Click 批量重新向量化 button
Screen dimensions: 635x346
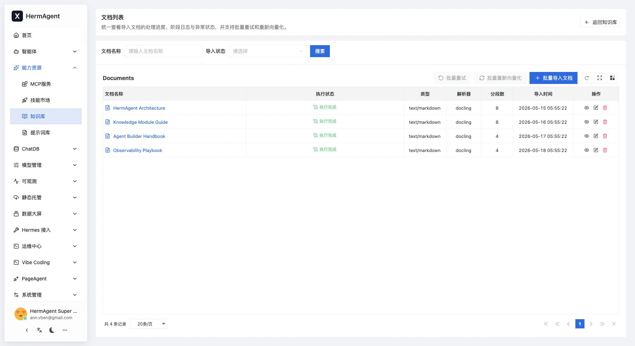pyautogui.click(x=500, y=78)
